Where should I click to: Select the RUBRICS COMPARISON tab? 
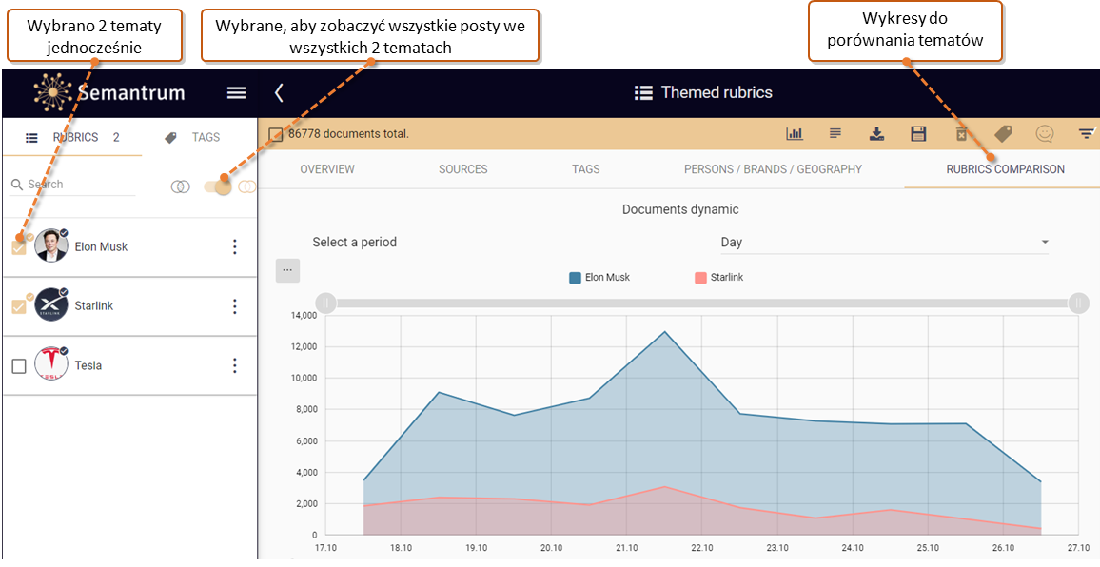(1005, 169)
